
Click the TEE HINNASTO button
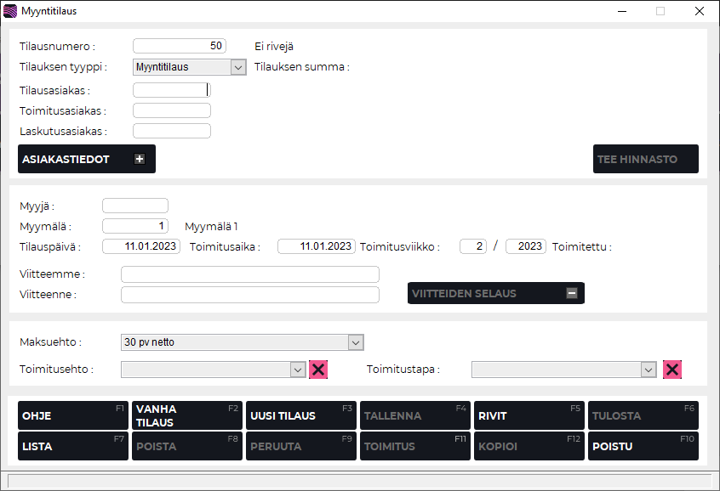pos(645,159)
